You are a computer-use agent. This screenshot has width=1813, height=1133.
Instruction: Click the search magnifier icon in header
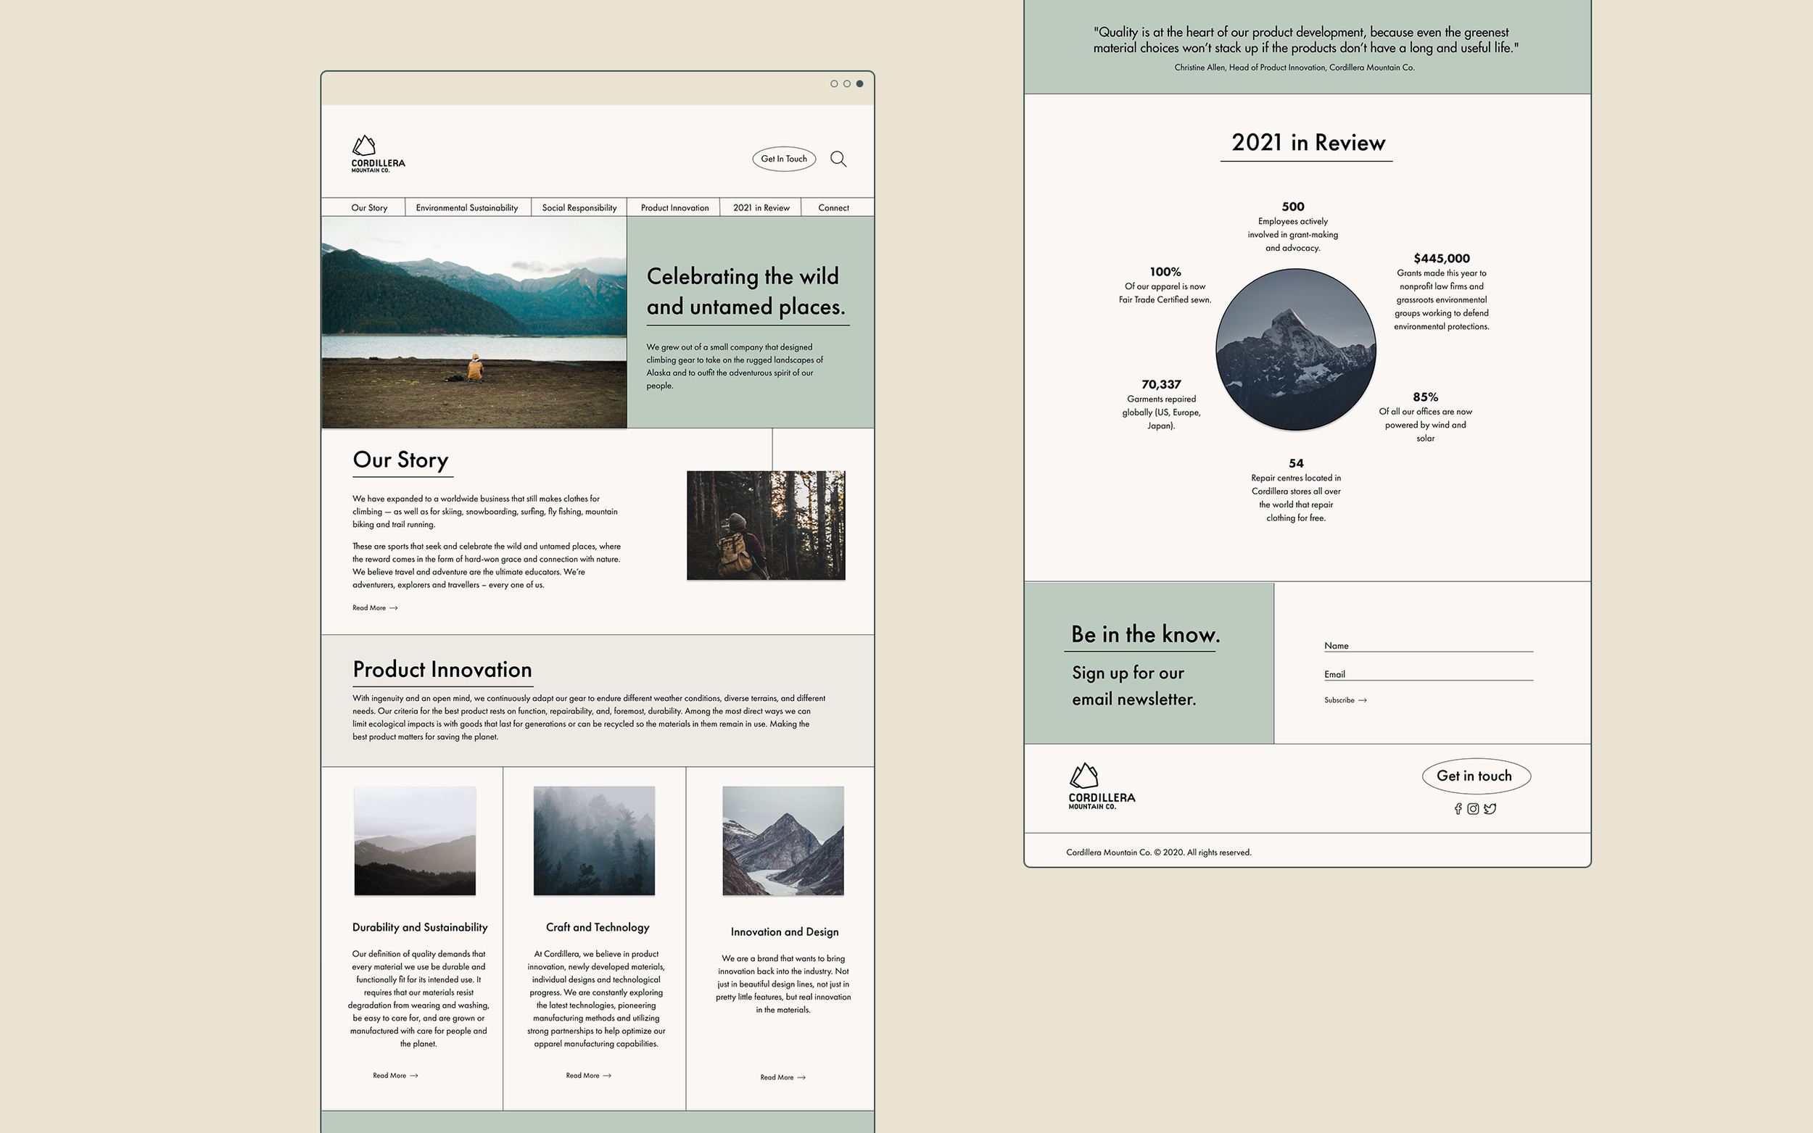pos(838,159)
